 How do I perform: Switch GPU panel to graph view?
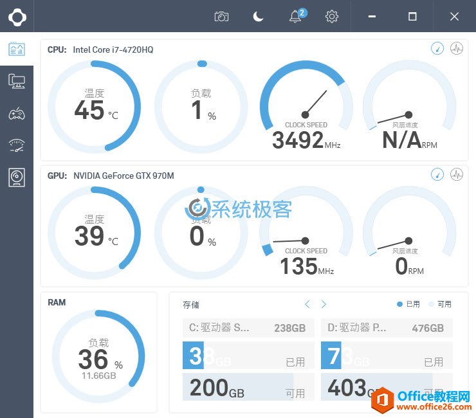click(457, 174)
